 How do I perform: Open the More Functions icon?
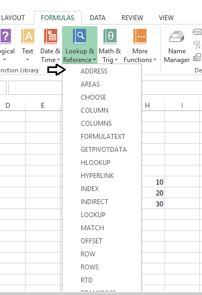[140, 36]
